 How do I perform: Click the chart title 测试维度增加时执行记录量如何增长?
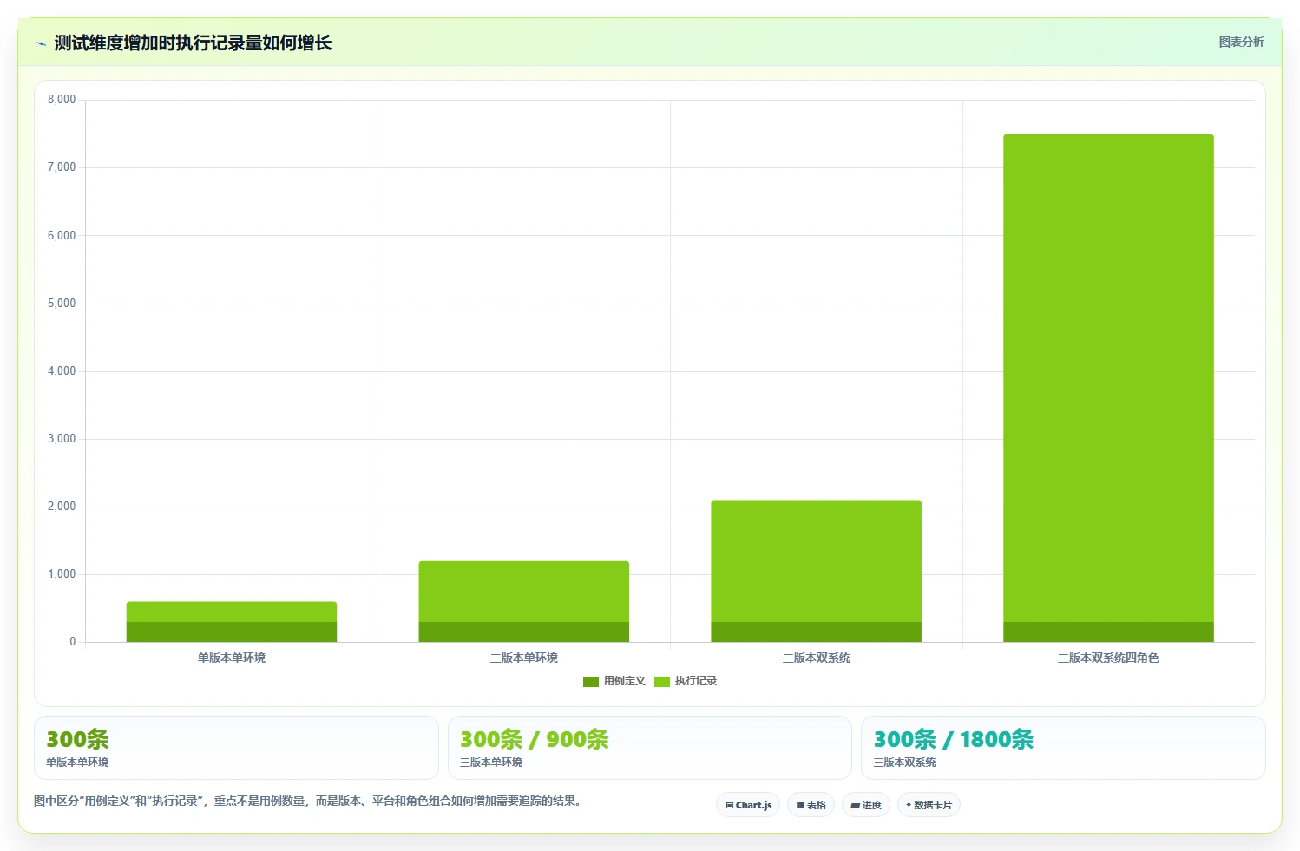coord(193,43)
